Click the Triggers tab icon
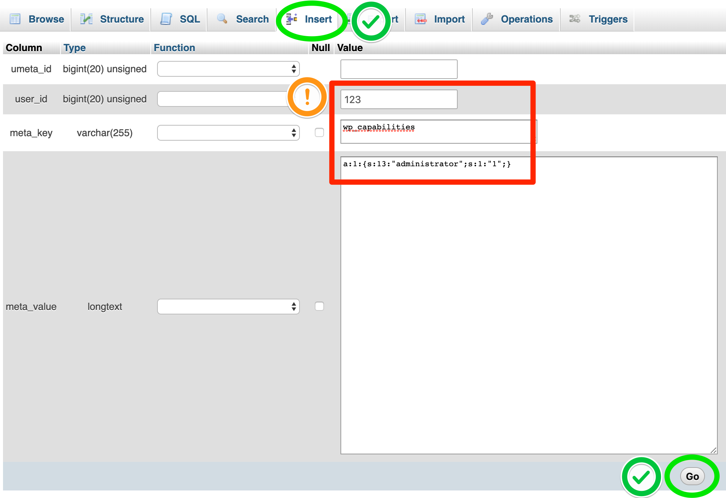Viewport: 726px width, 498px height. [575, 19]
